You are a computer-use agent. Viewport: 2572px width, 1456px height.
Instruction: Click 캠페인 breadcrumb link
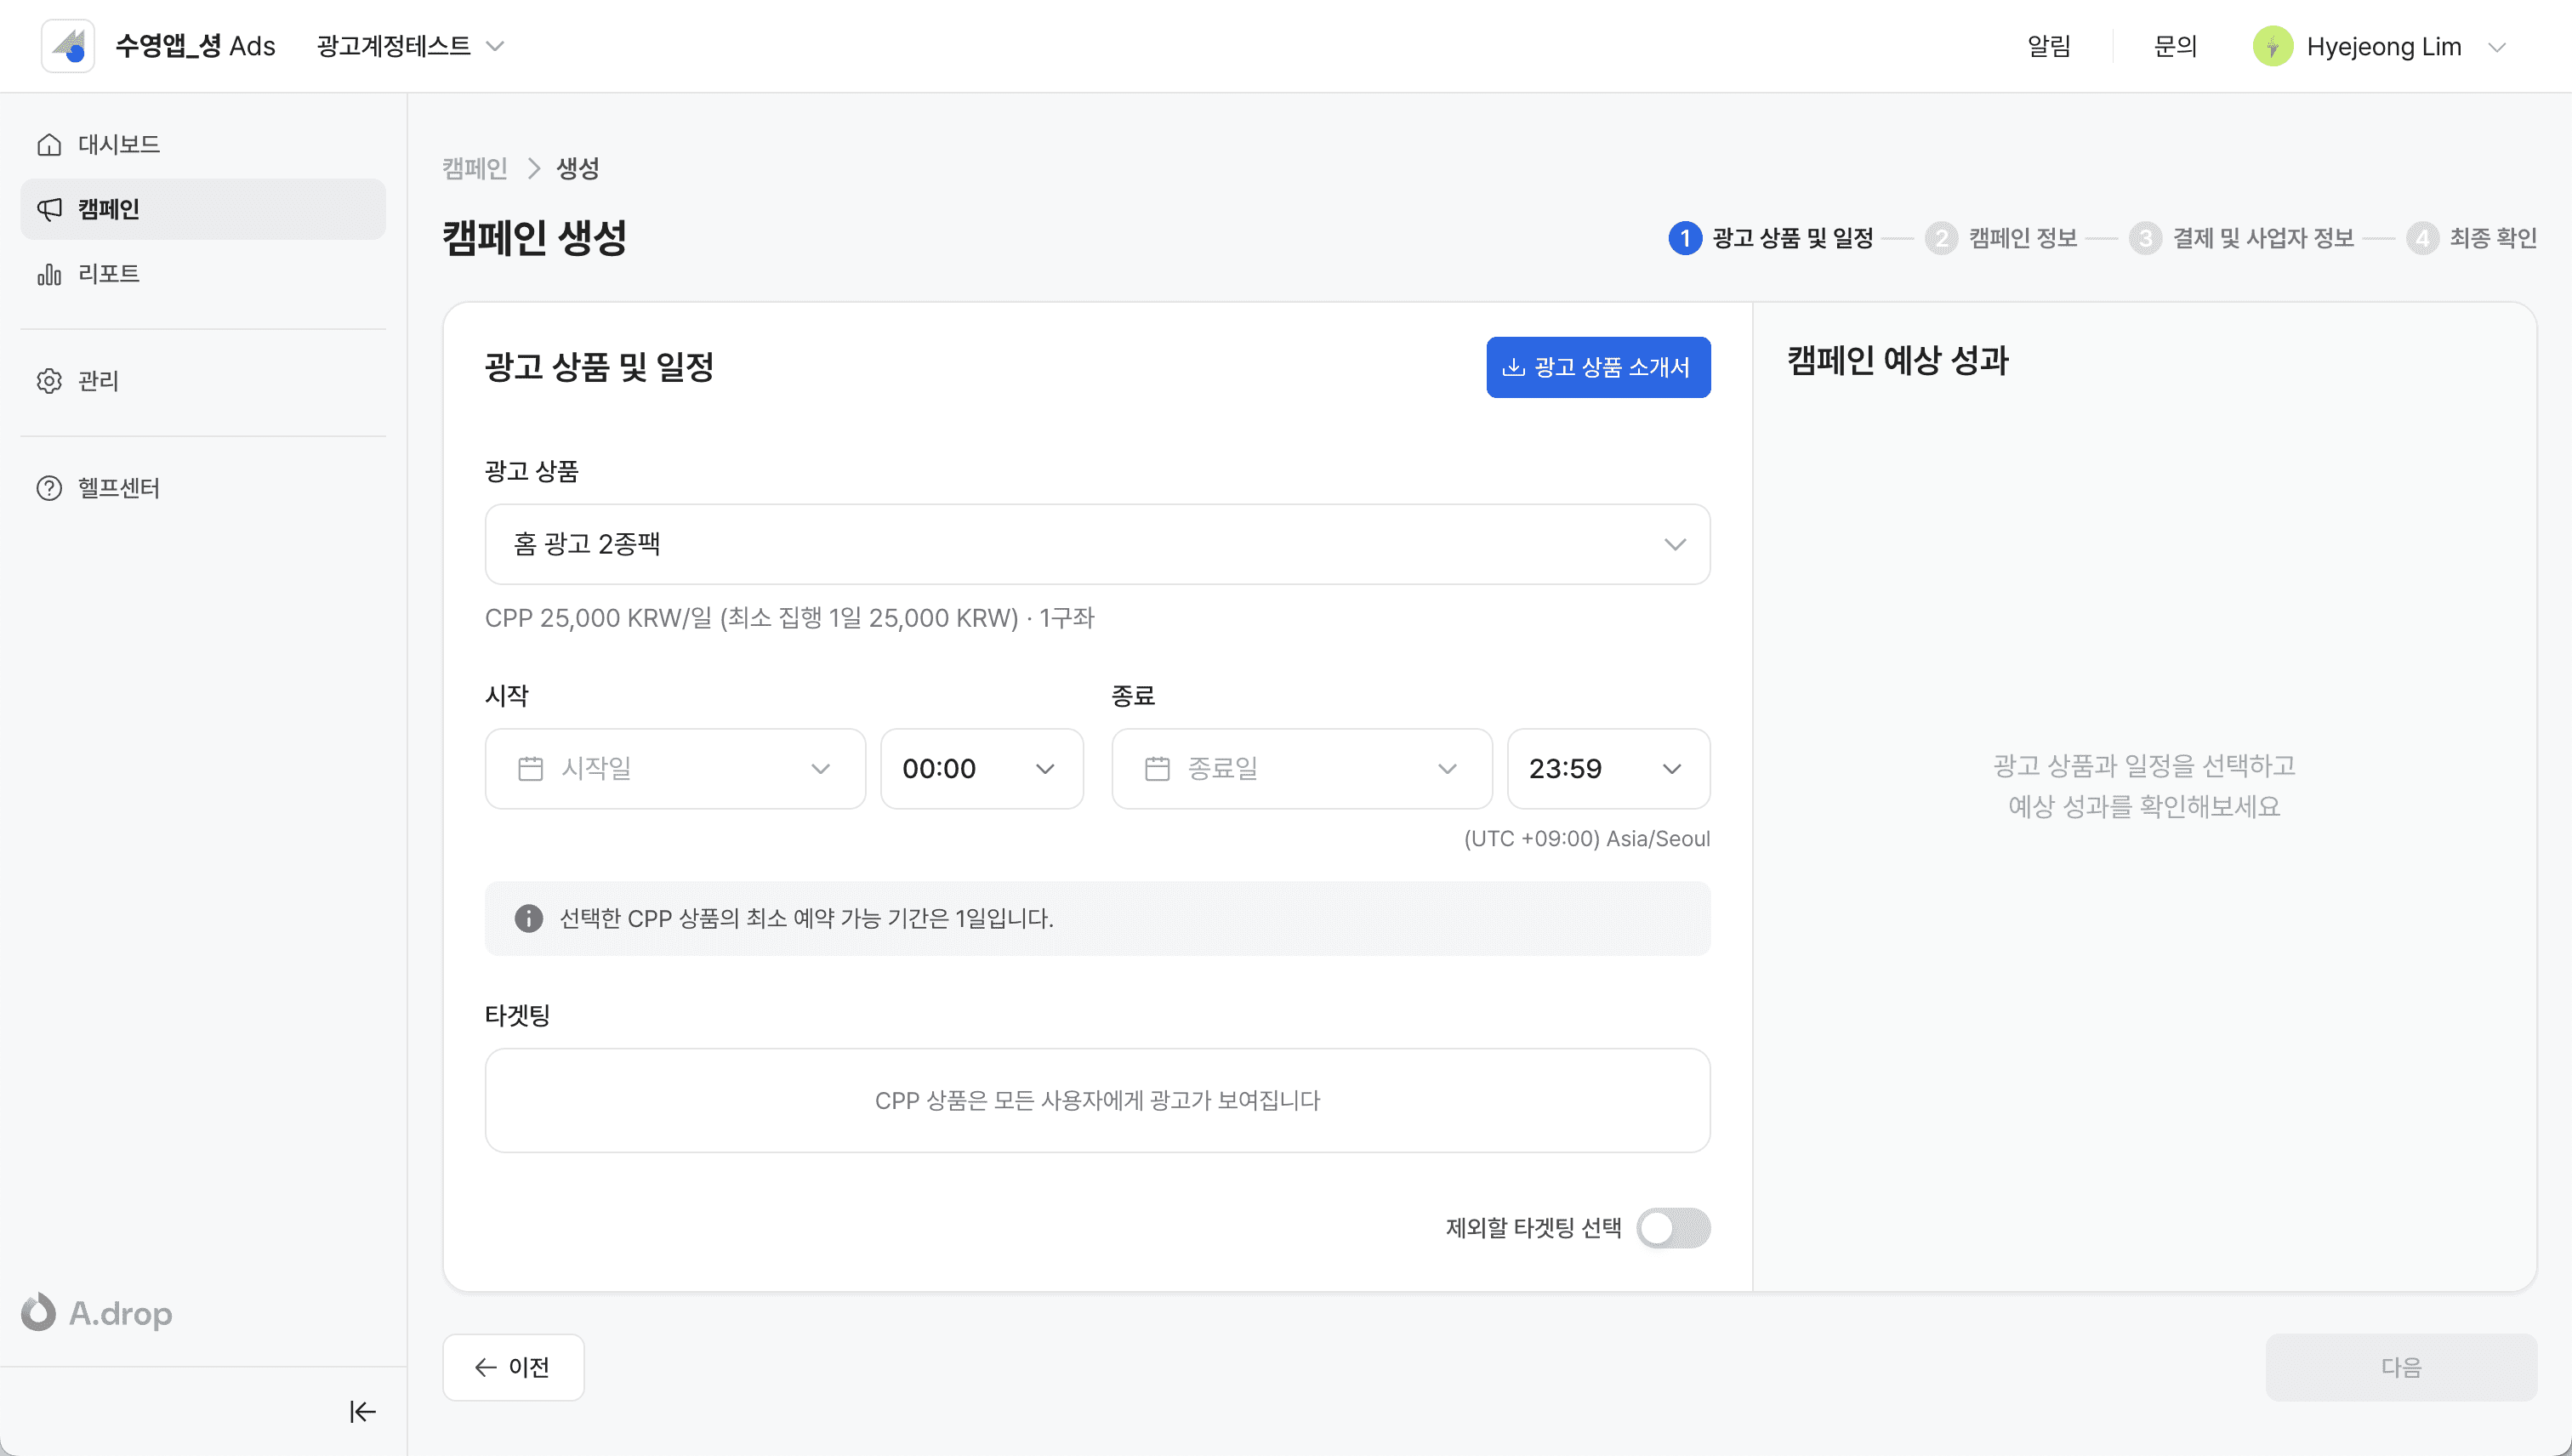pyautogui.click(x=475, y=168)
